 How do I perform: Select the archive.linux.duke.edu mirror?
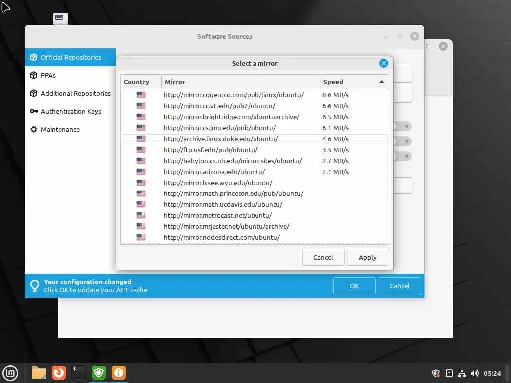[255, 139]
